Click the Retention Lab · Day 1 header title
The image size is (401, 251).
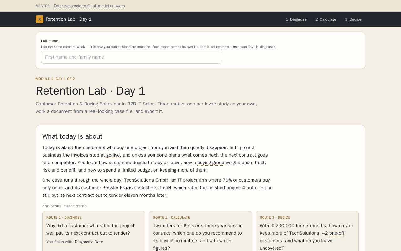tap(69, 19)
